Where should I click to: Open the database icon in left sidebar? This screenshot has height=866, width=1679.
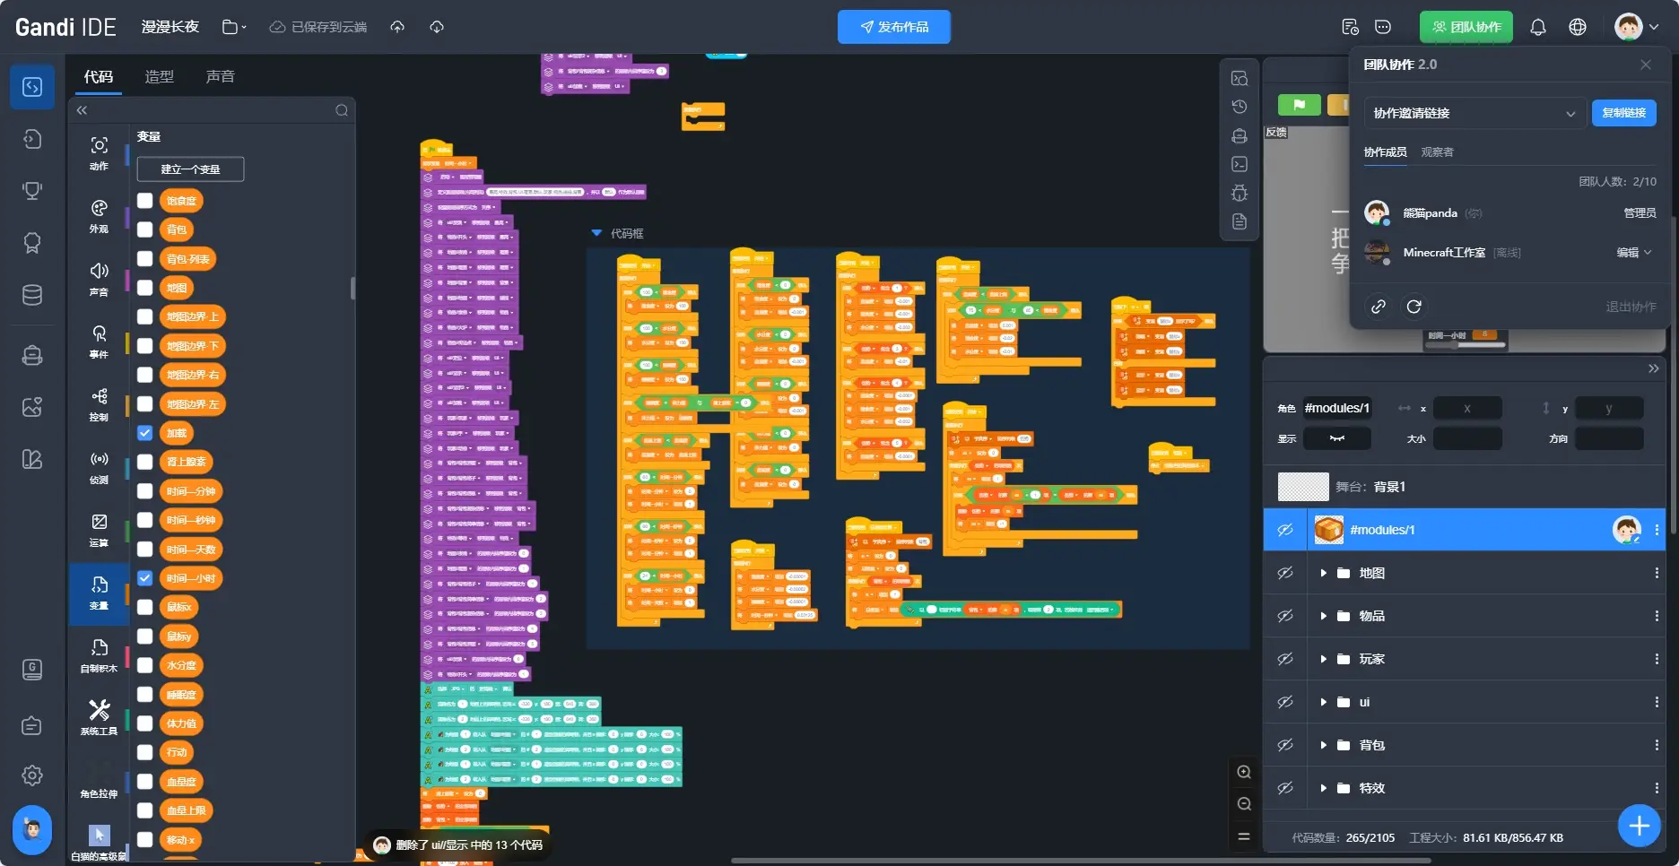[32, 295]
